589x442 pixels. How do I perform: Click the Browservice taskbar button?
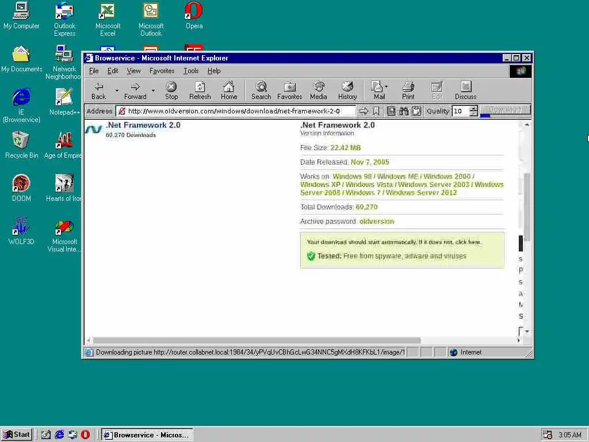tap(147, 435)
